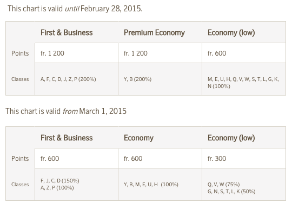
Task: Click the 'fr. 300' points cell
Action: pyautogui.click(x=244, y=158)
